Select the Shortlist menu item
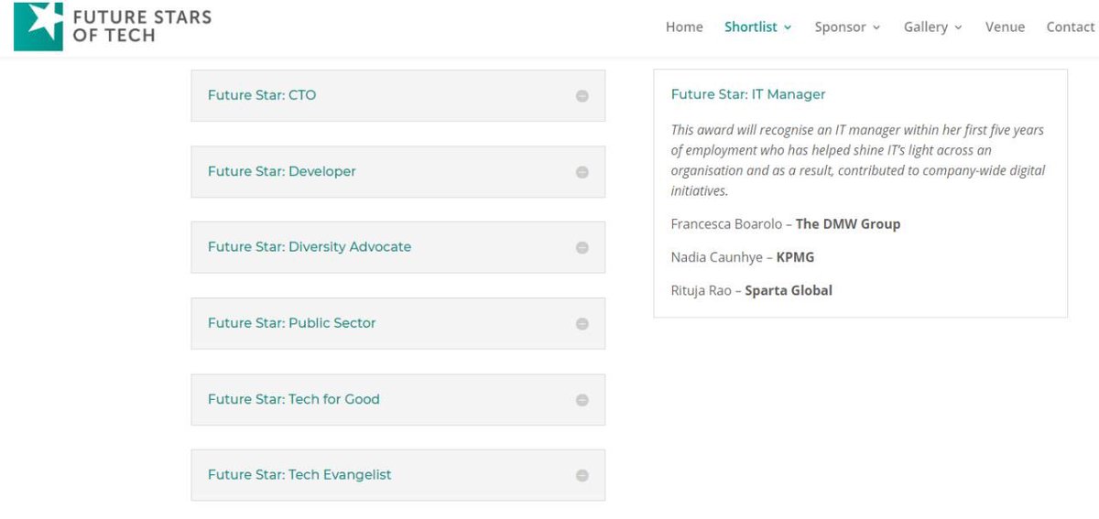Image resolution: width=1099 pixels, height=519 pixels. tap(751, 27)
